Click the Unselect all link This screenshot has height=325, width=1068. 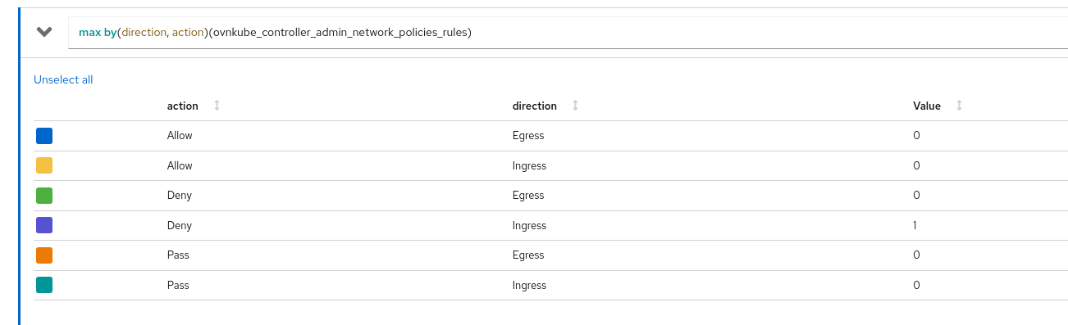(x=63, y=79)
